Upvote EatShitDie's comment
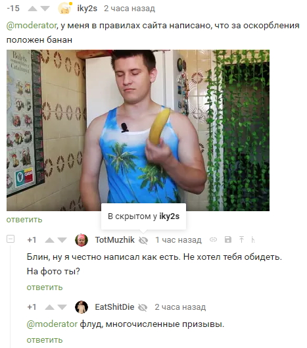The width and height of the screenshot is (307, 348). (49, 307)
